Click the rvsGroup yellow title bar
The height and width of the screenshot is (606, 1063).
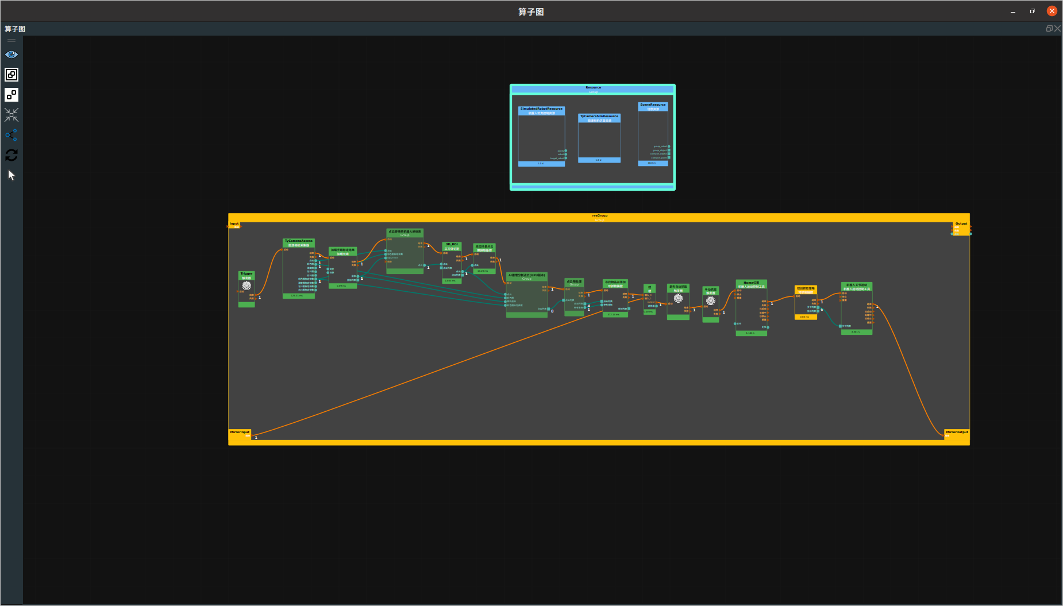[599, 217]
